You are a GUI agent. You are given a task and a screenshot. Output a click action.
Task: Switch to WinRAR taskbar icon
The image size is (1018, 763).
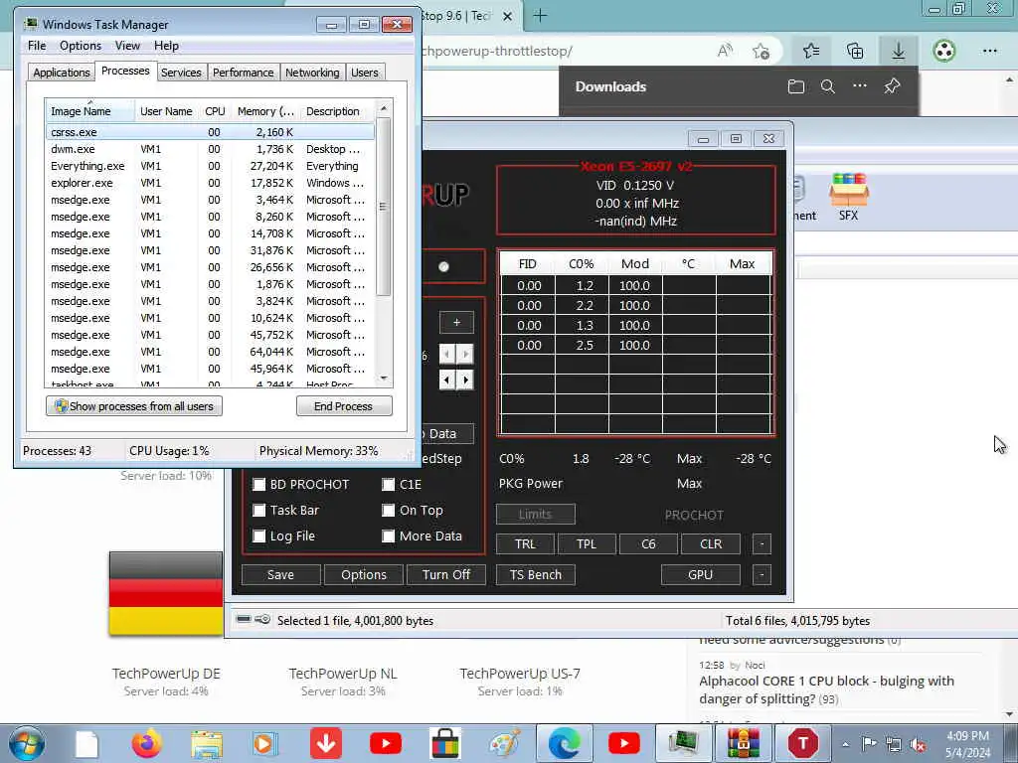click(744, 743)
